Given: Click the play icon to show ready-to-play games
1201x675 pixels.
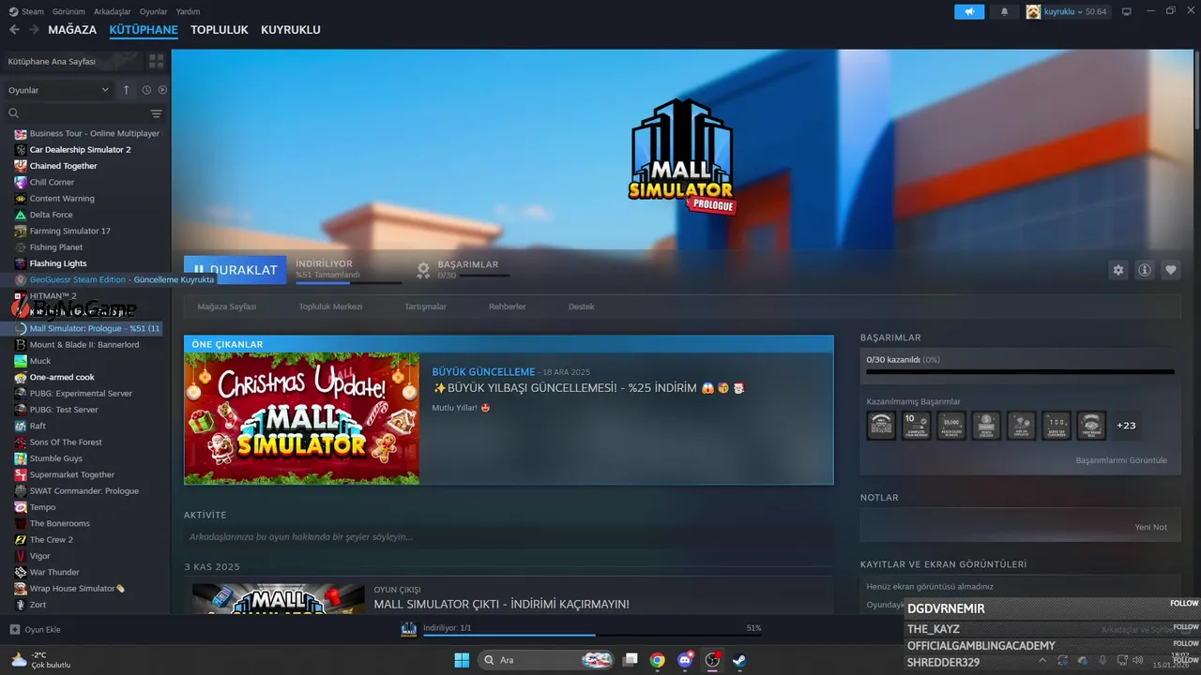Looking at the screenshot, I should click(x=162, y=90).
